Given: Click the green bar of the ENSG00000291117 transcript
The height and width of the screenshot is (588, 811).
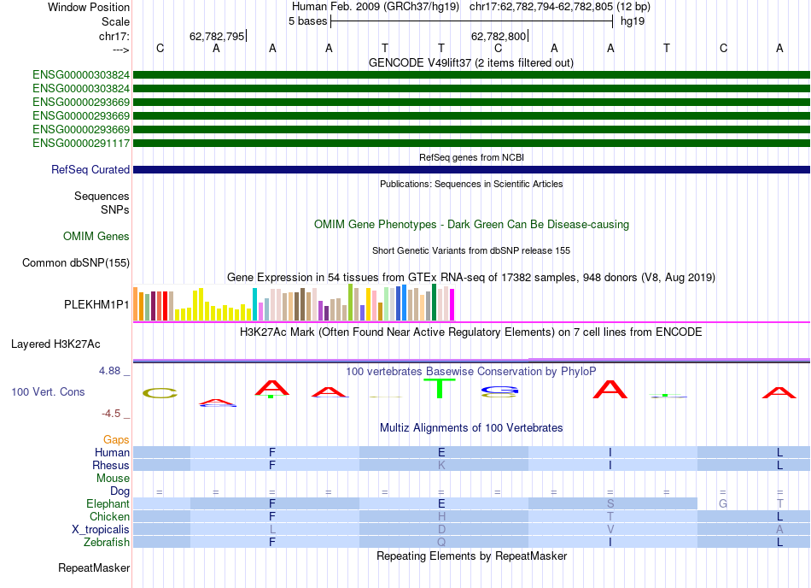Looking at the screenshot, I should (471, 143).
